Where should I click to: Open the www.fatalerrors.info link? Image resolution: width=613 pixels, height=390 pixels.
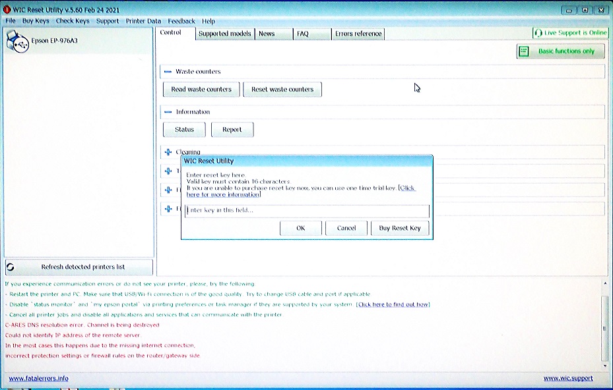point(38,378)
